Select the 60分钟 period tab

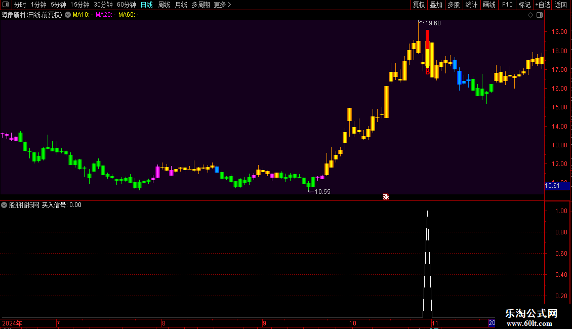point(127,5)
